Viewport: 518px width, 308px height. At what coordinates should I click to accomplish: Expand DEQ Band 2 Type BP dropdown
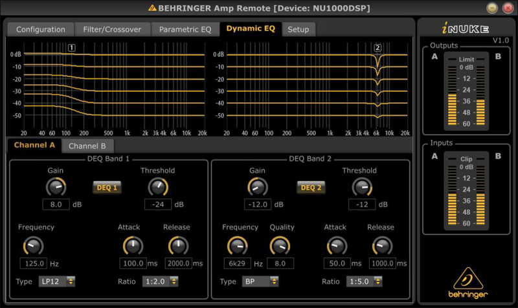click(260, 281)
